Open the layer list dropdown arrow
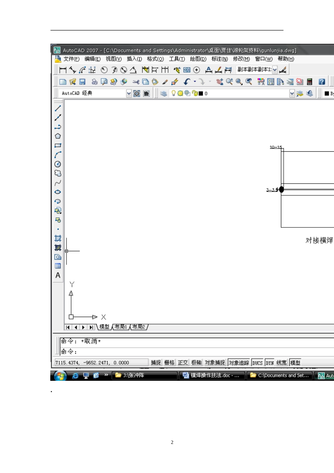 coord(292,93)
